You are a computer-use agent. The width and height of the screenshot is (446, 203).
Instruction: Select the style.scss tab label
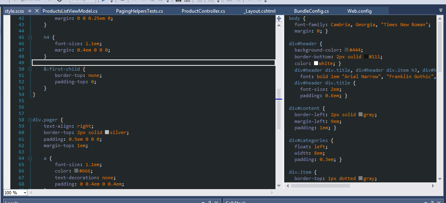click(14, 11)
